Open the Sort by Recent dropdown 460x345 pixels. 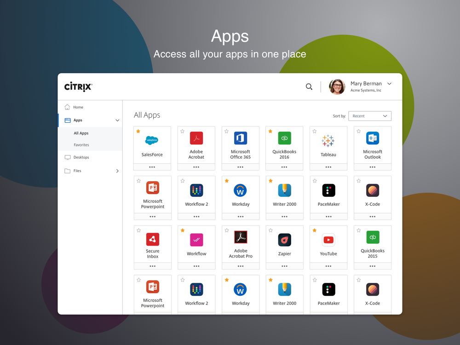pos(370,116)
